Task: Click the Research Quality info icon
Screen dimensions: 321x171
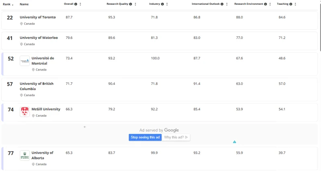Action: pos(130,4)
